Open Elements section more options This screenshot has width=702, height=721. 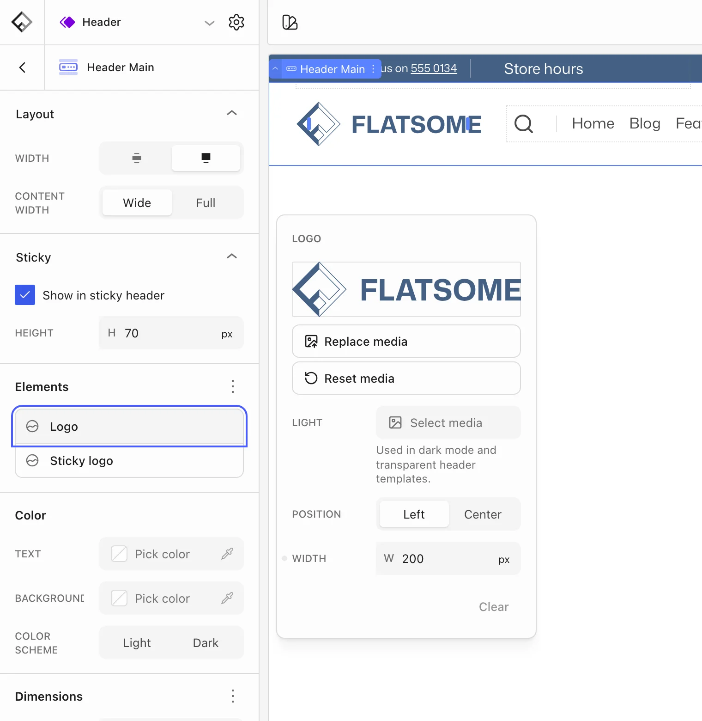pyautogui.click(x=233, y=386)
